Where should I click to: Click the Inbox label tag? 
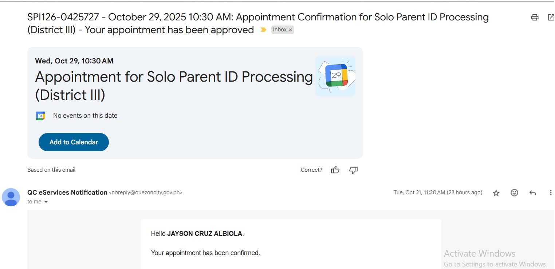click(279, 30)
